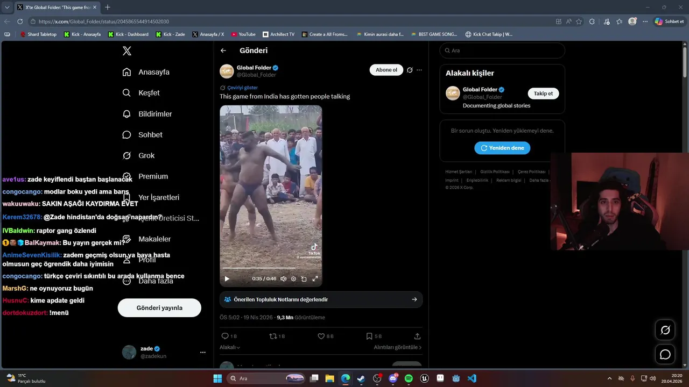Click Global Folder profile avatar in post
Viewport: 689px width, 387px height.
[227, 71]
